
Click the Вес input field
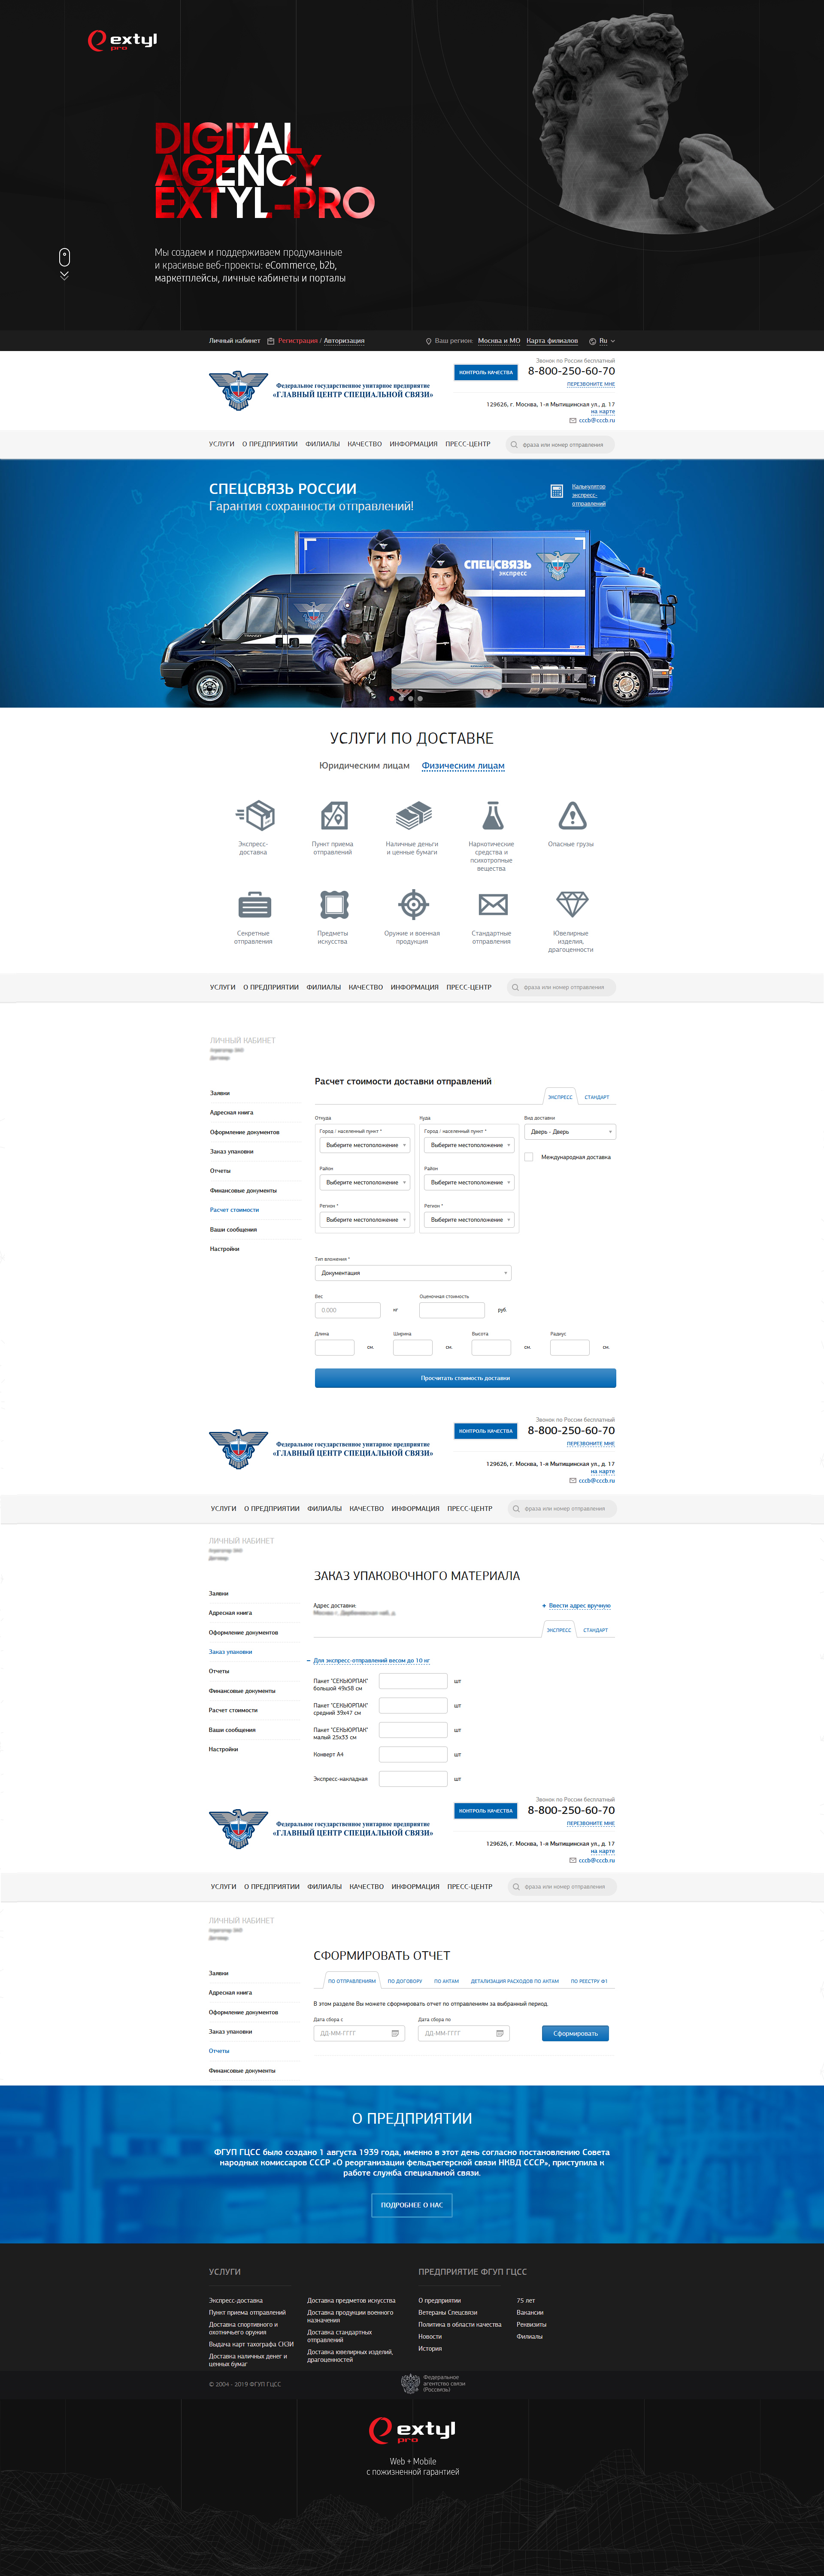(348, 1310)
